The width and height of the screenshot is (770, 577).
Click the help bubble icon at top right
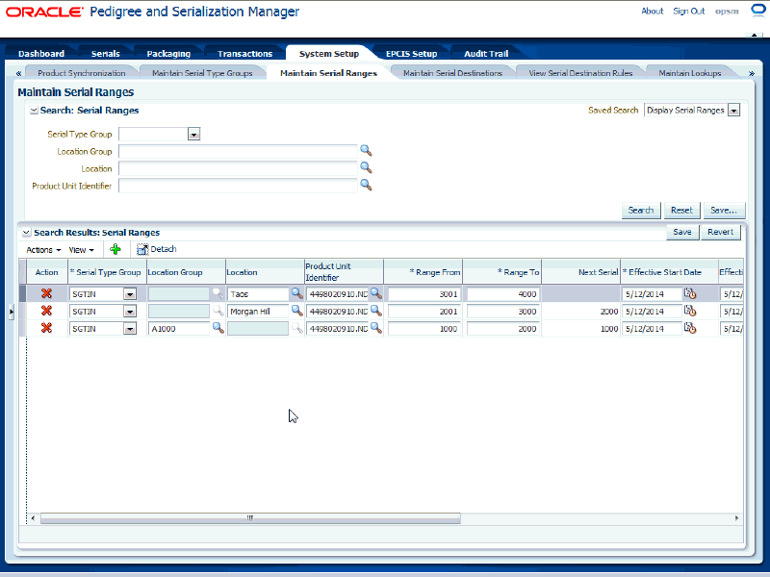pos(758,11)
